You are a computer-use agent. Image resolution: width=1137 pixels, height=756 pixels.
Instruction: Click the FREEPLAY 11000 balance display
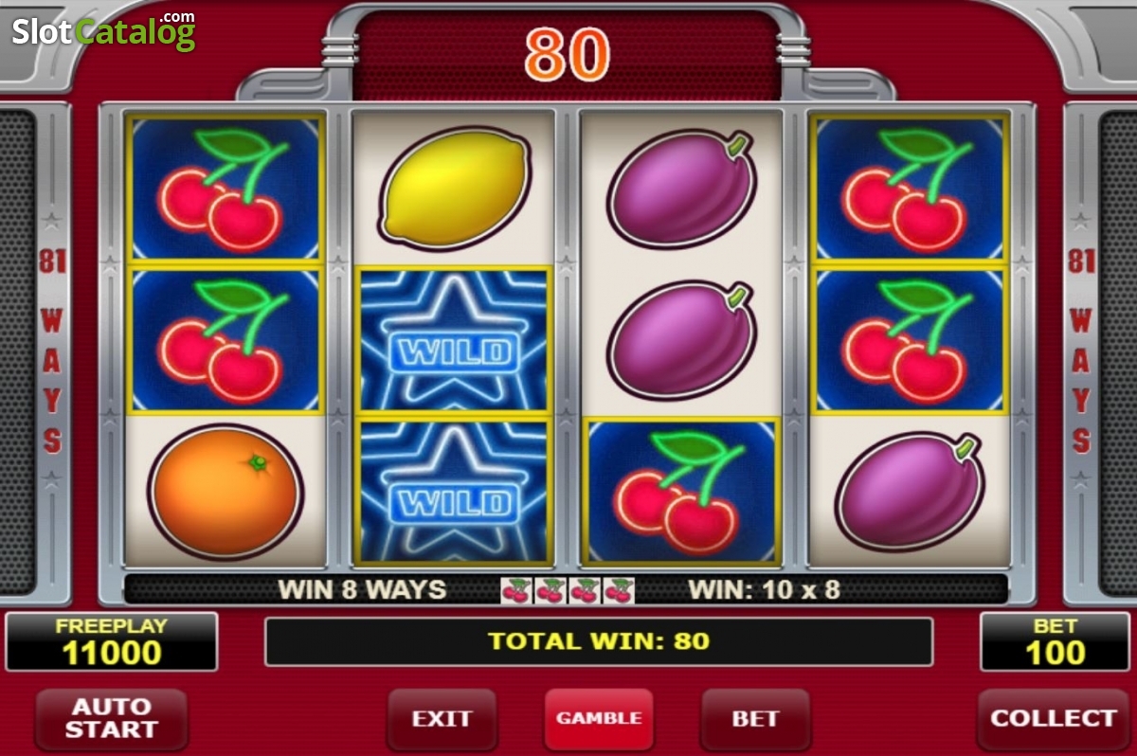111,642
